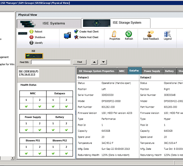The width and height of the screenshot is (183, 166).
Task: Click Datapac1 type value Performance
Action: pos(109,119)
